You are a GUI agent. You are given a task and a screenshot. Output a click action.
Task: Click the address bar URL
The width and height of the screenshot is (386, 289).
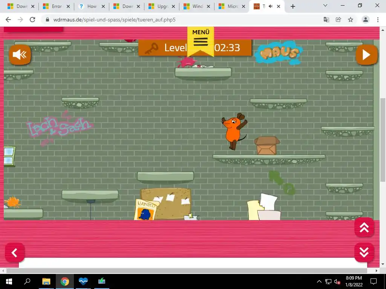(x=115, y=20)
